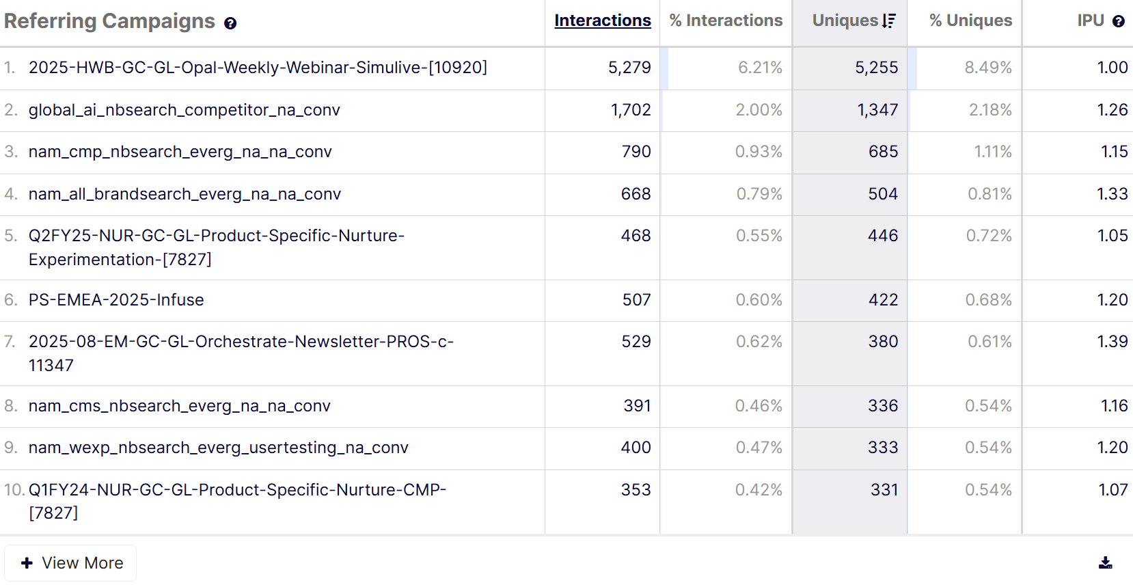The width and height of the screenshot is (1133, 585).
Task: Click the Referring Campaigns help icon
Action: [x=230, y=23]
